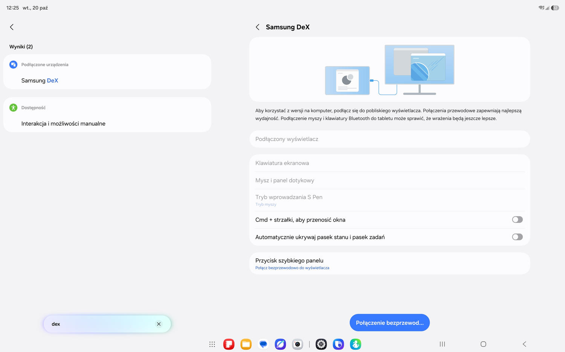Click the Wyniki (2) results header
Image resolution: width=565 pixels, height=352 pixels.
21,47
